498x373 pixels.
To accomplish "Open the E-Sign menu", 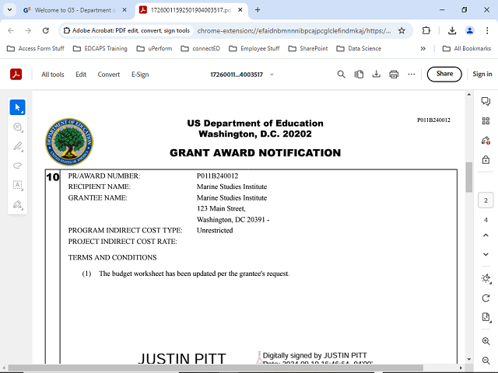I will pyautogui.click(x=140, y=75).
